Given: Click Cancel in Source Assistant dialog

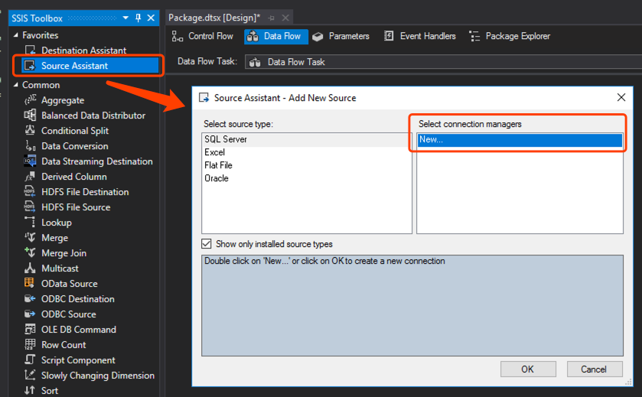Looking at the screenshot, I should (x=594, y=369).
